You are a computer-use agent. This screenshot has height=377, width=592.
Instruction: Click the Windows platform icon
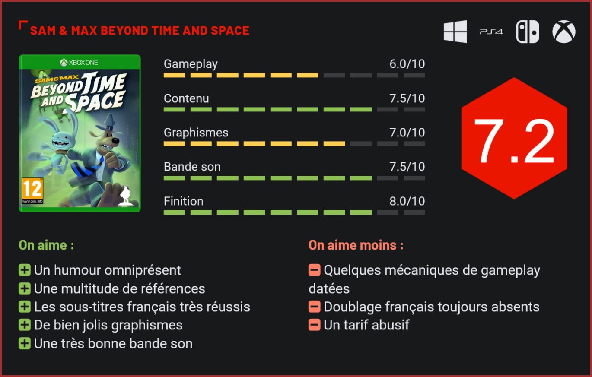pos(455,32)
